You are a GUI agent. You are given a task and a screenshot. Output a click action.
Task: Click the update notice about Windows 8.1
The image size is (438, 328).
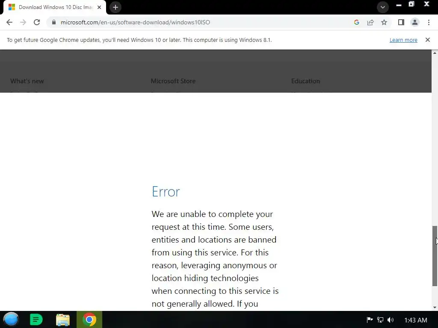139,40
